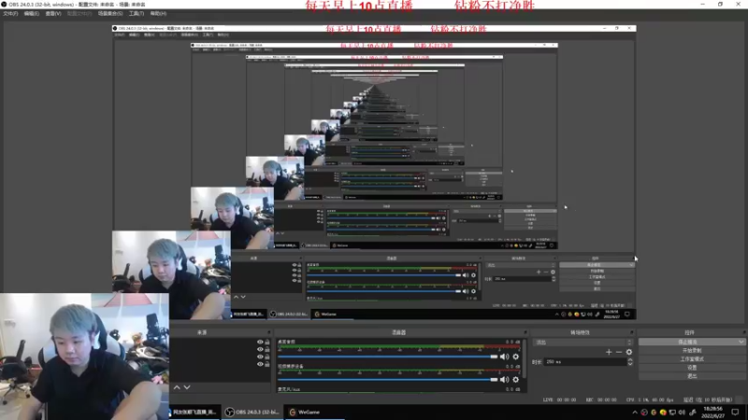Open the 场景集合(S) menu

click(x=110, y=13)
